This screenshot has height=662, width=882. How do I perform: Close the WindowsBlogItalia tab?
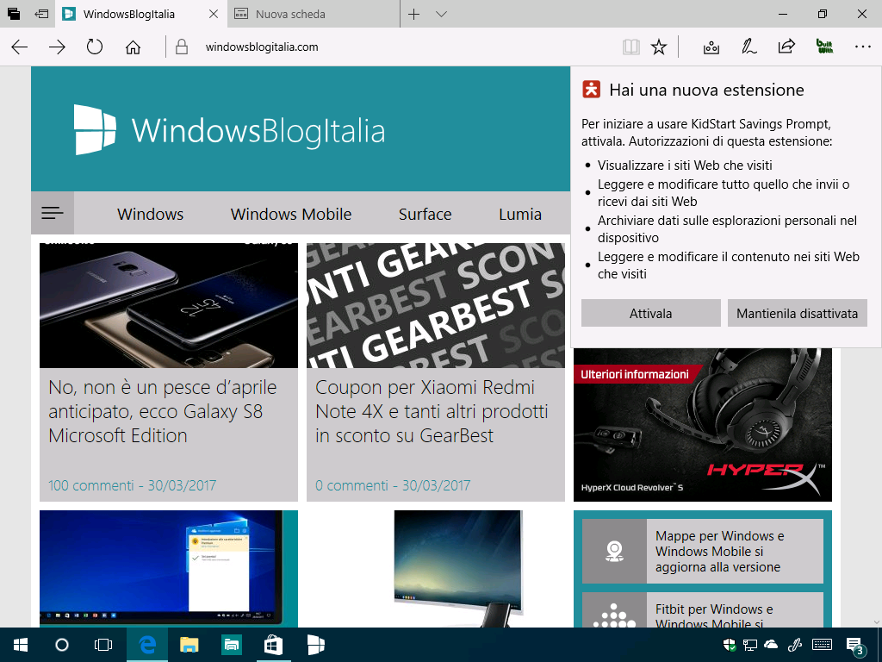(x=214, y=14)
